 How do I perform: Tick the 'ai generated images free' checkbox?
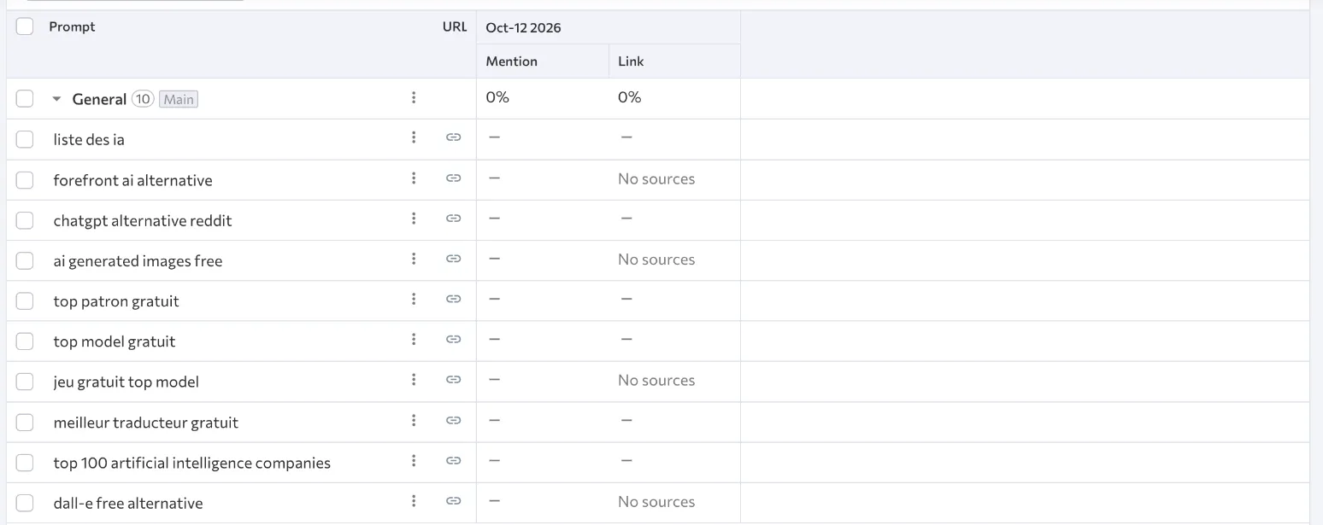tap(25, 260)
